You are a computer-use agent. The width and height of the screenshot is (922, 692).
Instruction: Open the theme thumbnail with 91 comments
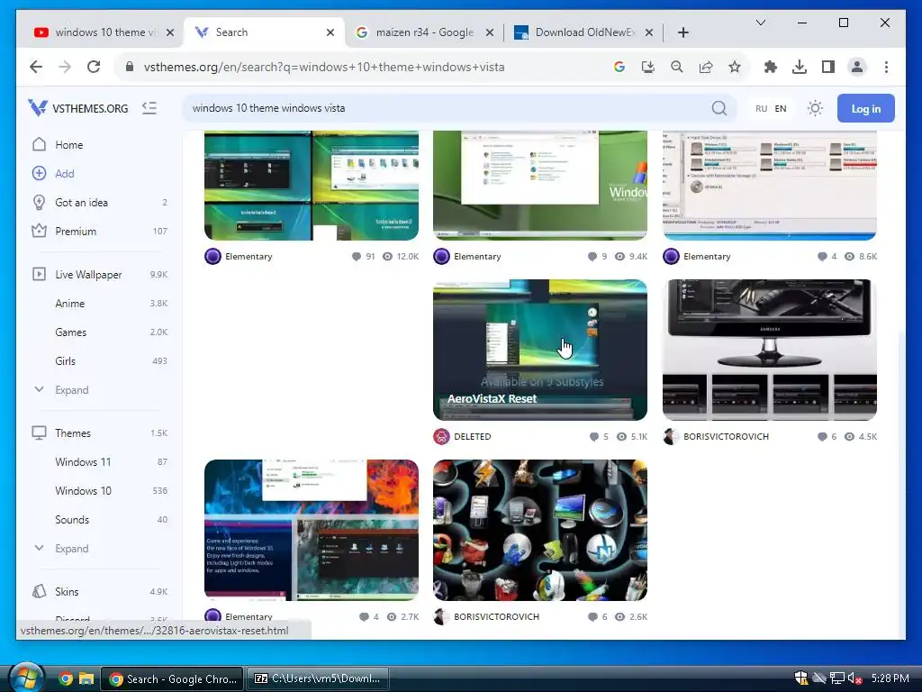[312, 186]
